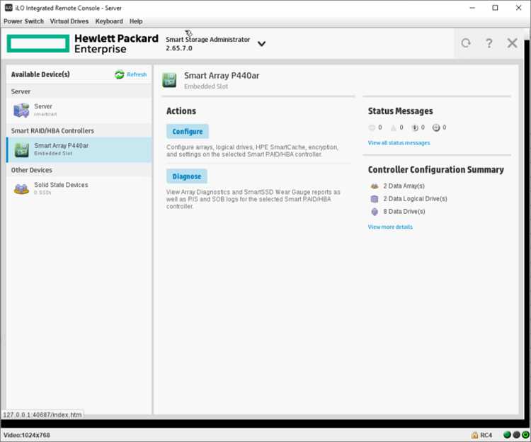Click the '2 Data Logical Drive(s)' text
The height and width of the screenshot is (442, 531).
pyautogui.click(x=415, y=199)
